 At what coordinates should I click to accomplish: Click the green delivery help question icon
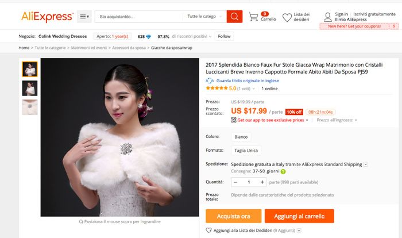(x=283, y=171)
